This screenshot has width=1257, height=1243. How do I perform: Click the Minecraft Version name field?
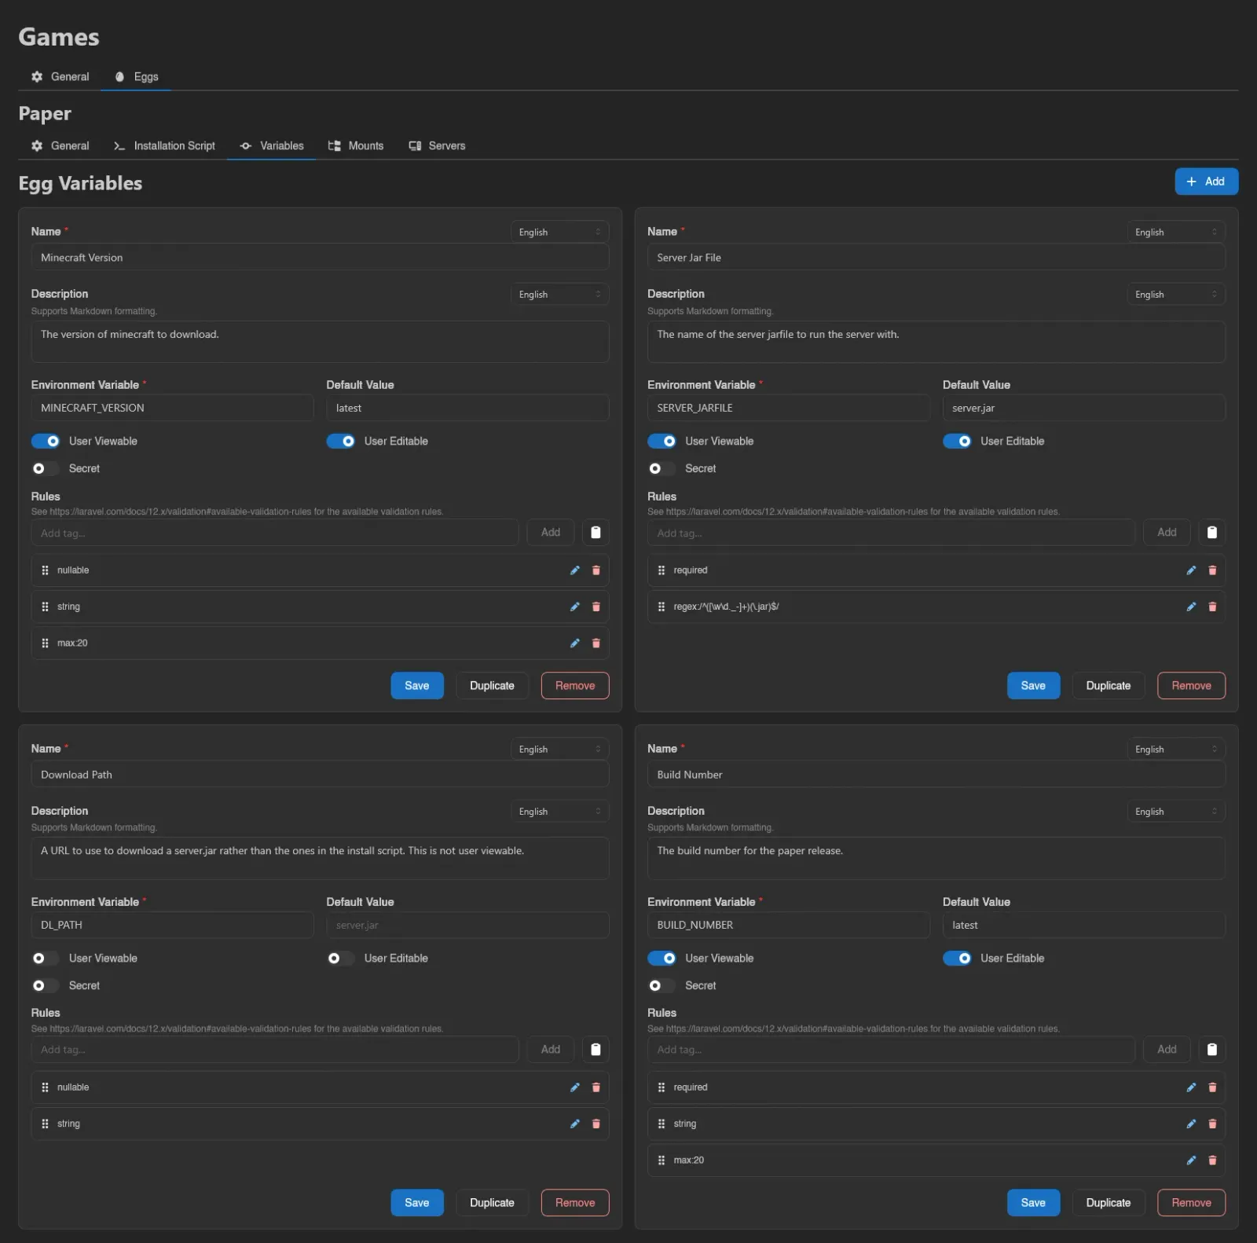320,258
